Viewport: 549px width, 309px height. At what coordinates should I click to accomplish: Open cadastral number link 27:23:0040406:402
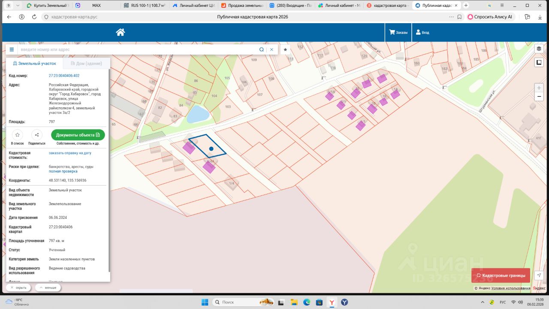(x=64, y=76)
